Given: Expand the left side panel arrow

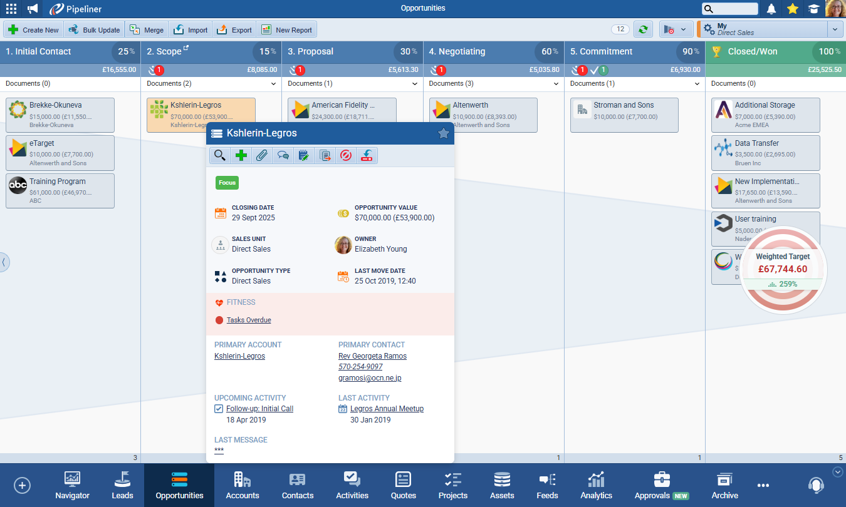Looking at the screenshot, I should coord(4,262).
